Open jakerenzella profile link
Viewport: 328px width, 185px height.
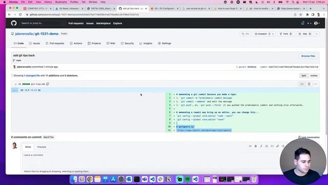[24, 34]
